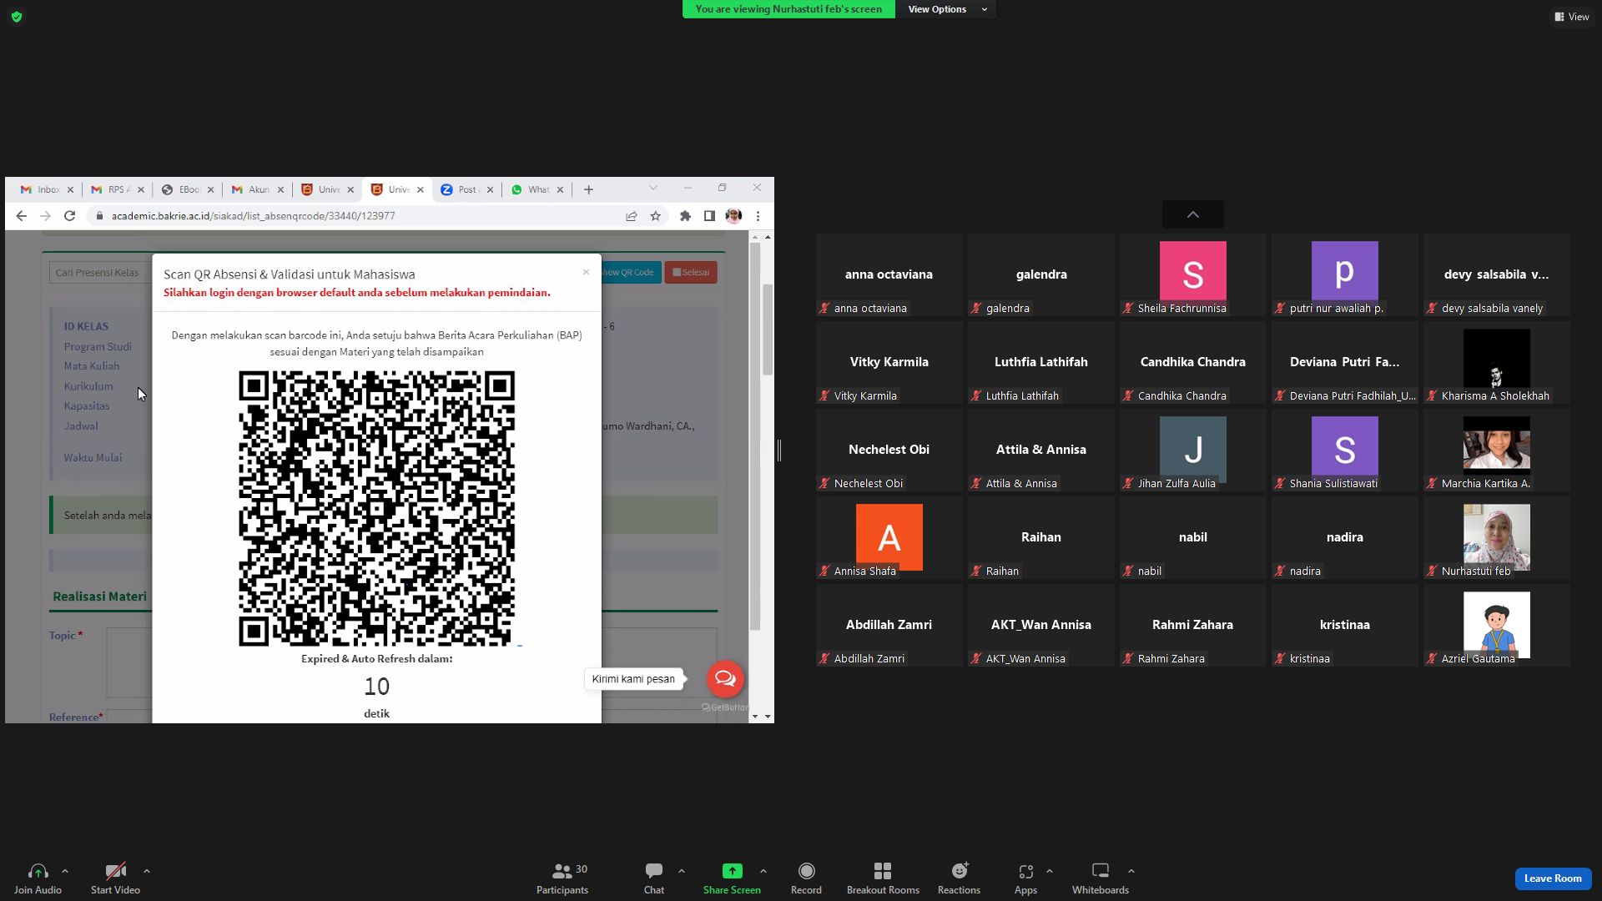Reload the page in the browser
Viewport: 1602px width, 901px height.
[x=70, y=216]
